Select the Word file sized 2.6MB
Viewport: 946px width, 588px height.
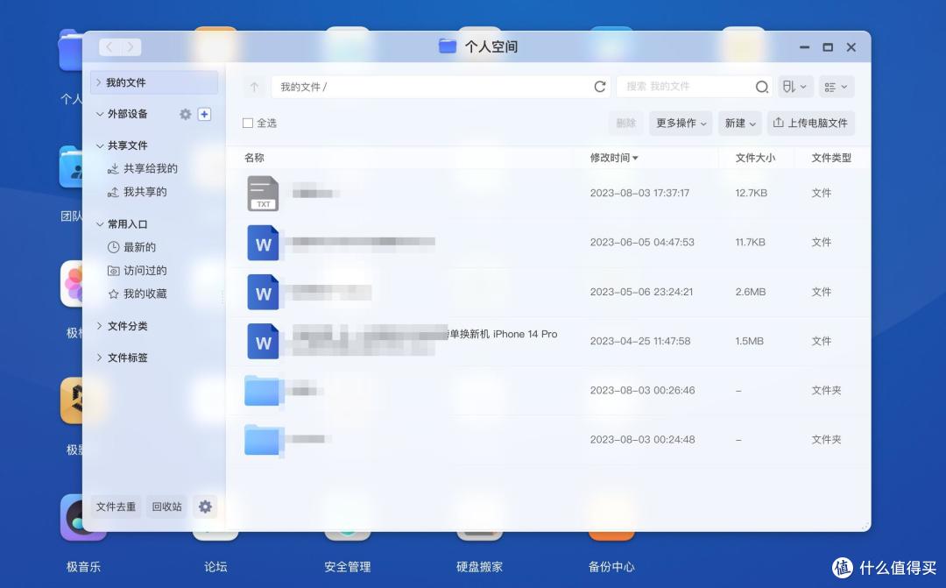click(263, 292)
